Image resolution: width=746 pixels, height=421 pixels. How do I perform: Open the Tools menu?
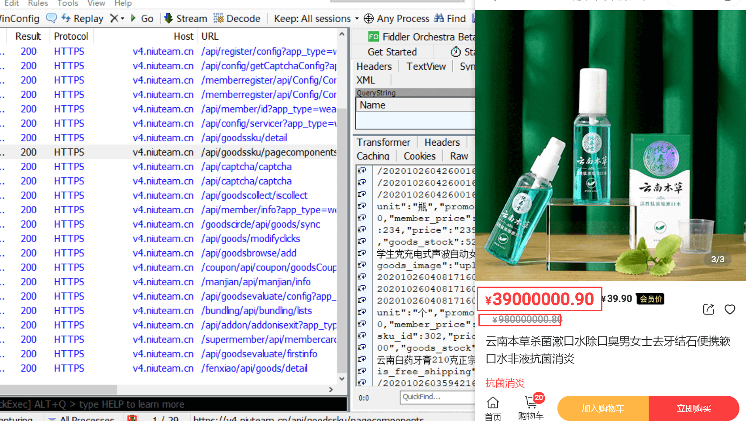point(68,3)
